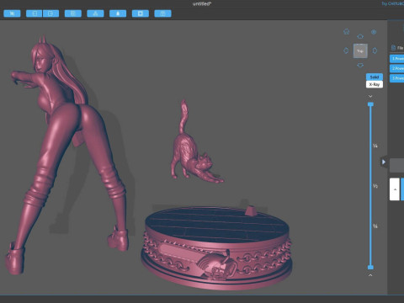Select the first Power model in file list
Image resolution: width=404 pixels, height=303 pixels.
(x=396, y=59)
